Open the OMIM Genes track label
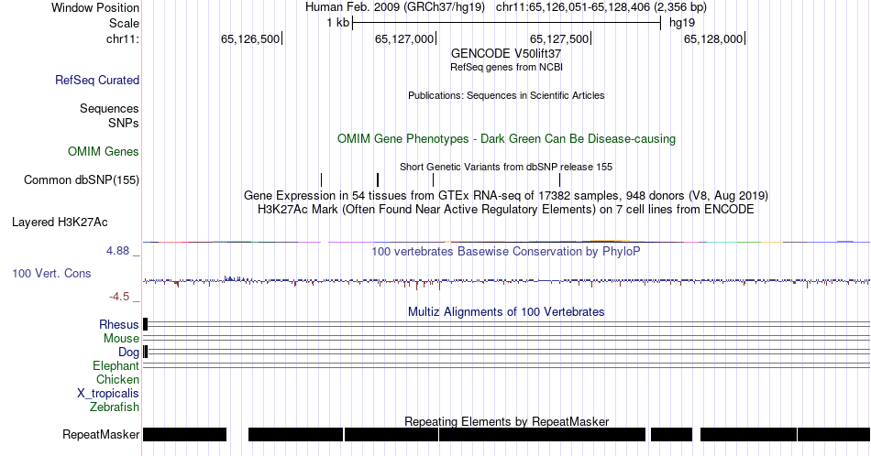Screen dimensions: 871x456 pos(104,151)
